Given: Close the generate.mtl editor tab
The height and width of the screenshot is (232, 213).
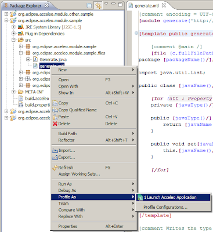Looking at the screenshot, I should pyautogui.click(x=164, y=5).
